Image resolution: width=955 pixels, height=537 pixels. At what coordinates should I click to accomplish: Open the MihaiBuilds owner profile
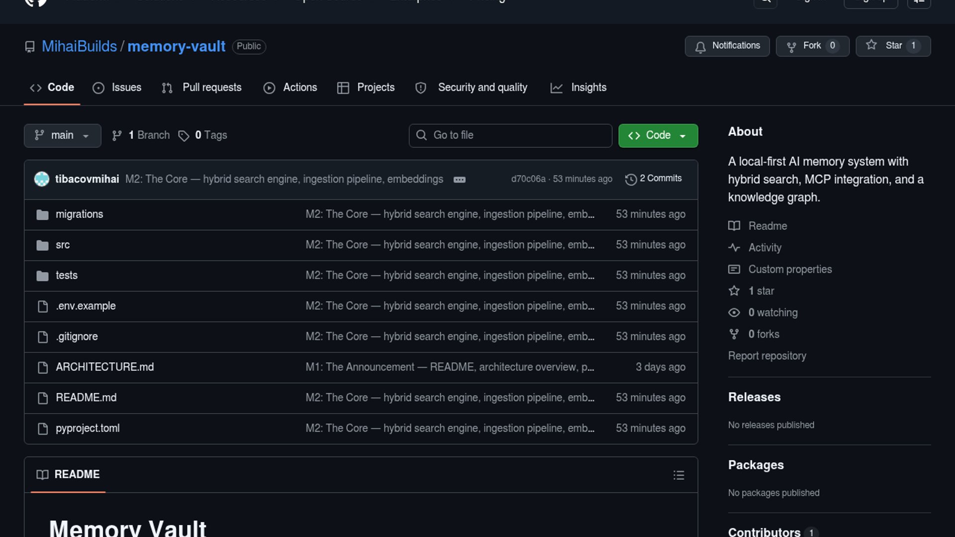[x=79, y=46]
